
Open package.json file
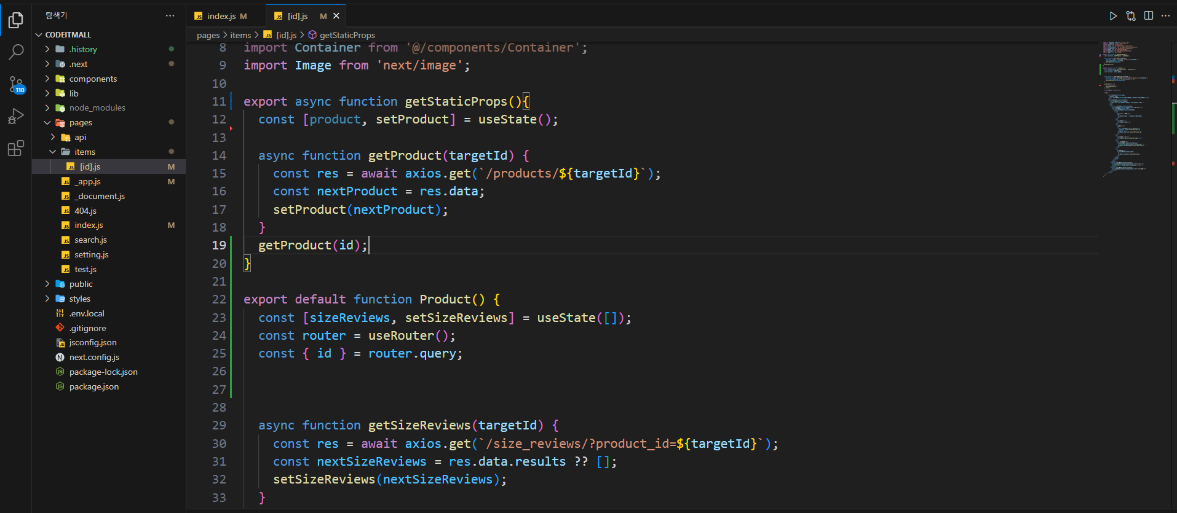click(109, 386)
